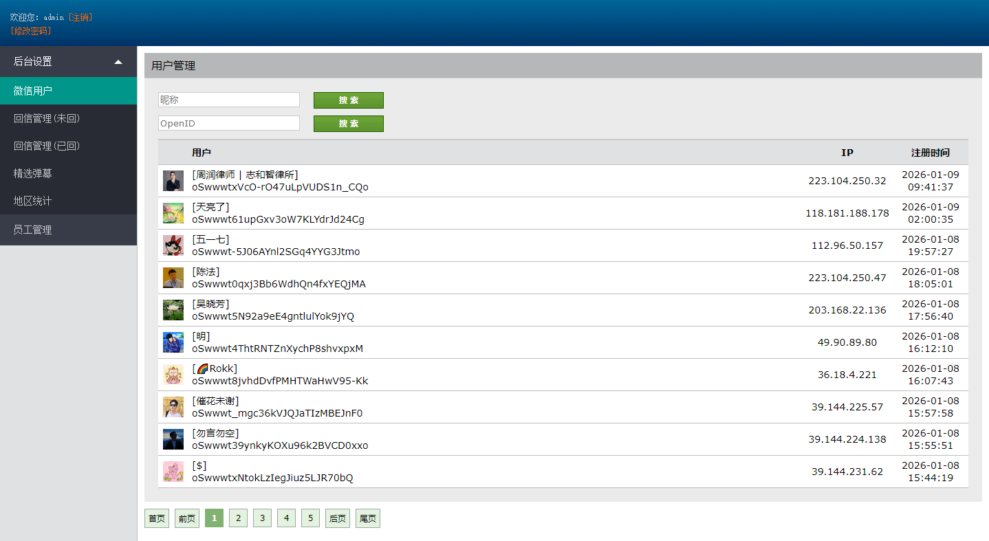
Task: Click avatar of user Rokk
Action: click(173, 375)
